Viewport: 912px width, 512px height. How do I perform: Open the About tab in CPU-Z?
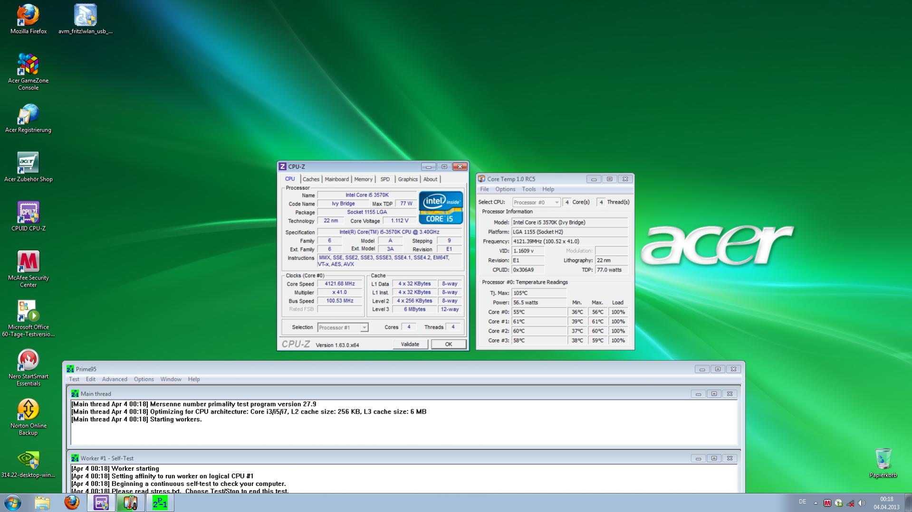coord(430,179)
